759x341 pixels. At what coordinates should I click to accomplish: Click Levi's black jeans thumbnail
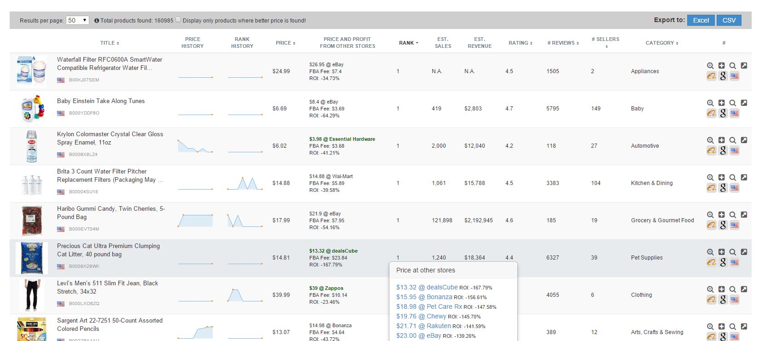pos(31,295)
